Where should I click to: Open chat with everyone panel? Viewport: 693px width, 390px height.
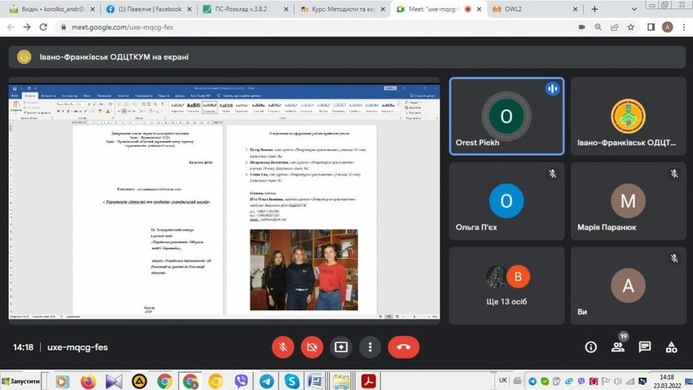point(645,347)
